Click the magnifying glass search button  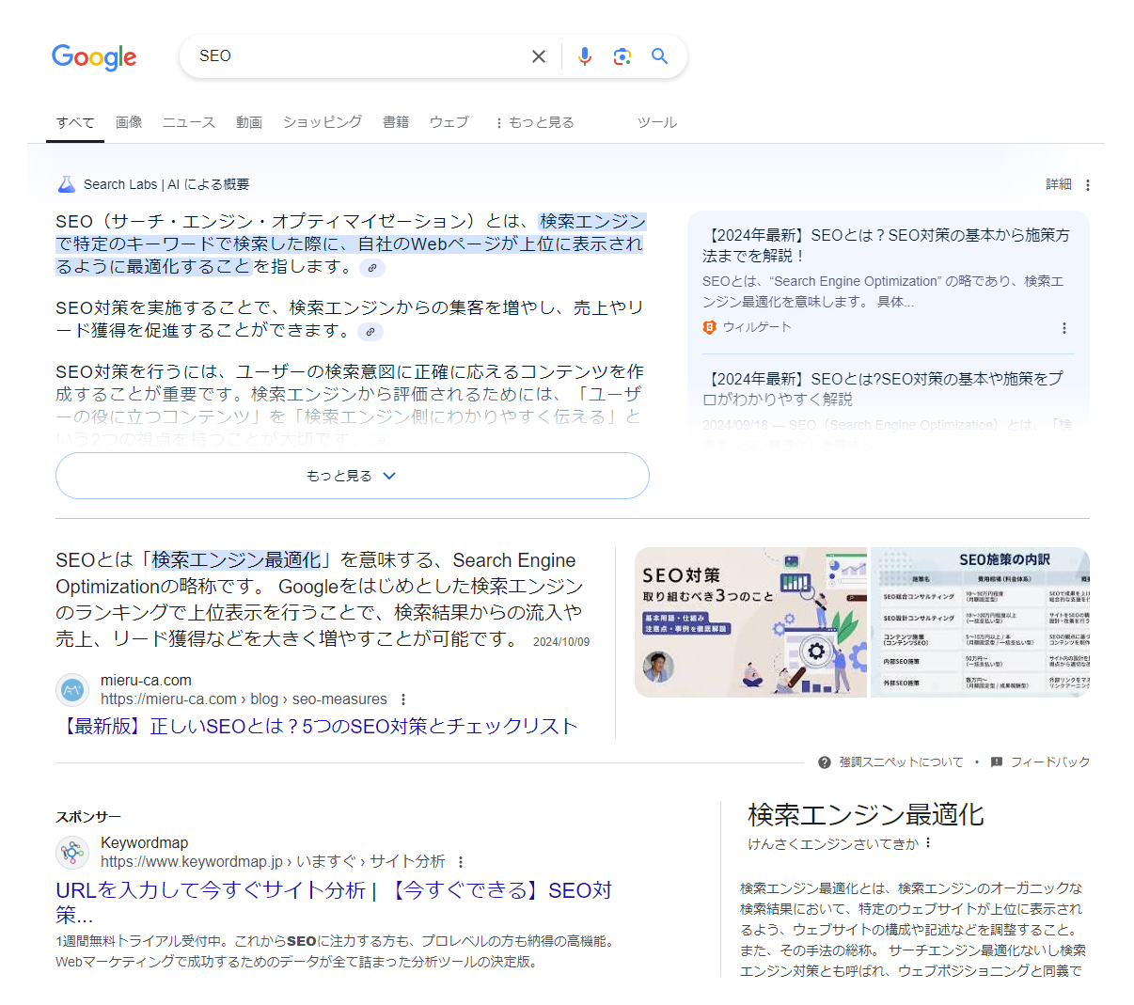tap(660, 56)
